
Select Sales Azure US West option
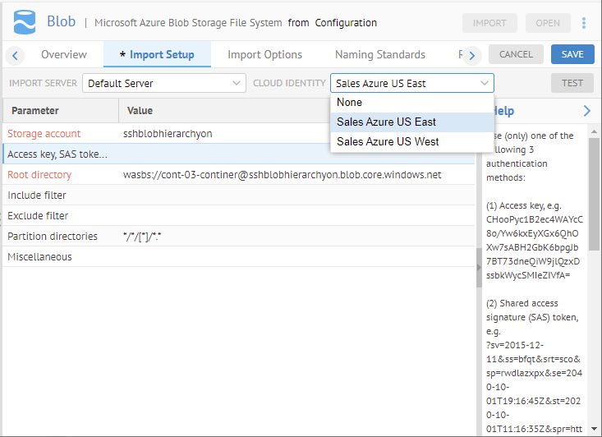[388, 141]
